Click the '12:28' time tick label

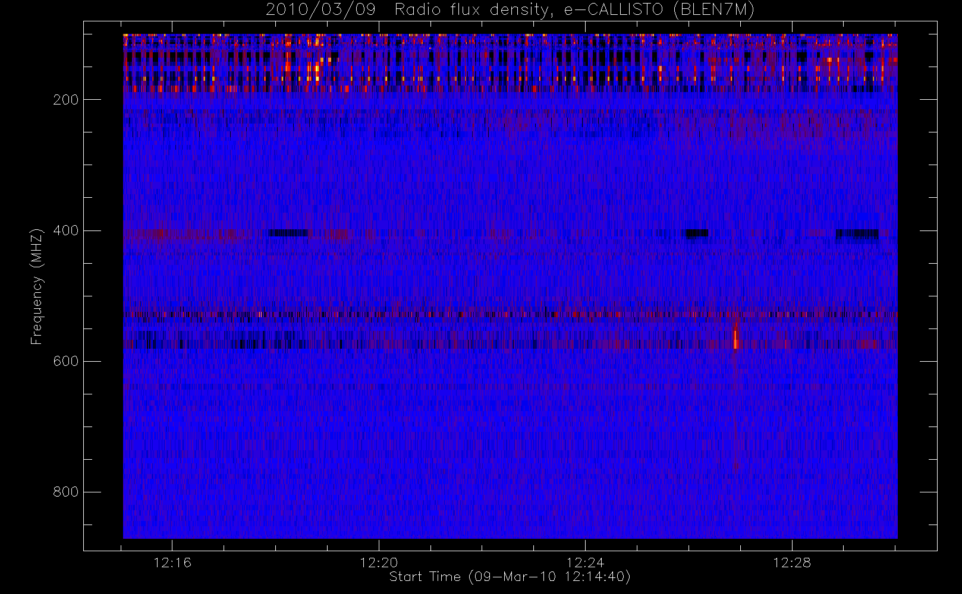pyautogui.click(x=792, y=563)
